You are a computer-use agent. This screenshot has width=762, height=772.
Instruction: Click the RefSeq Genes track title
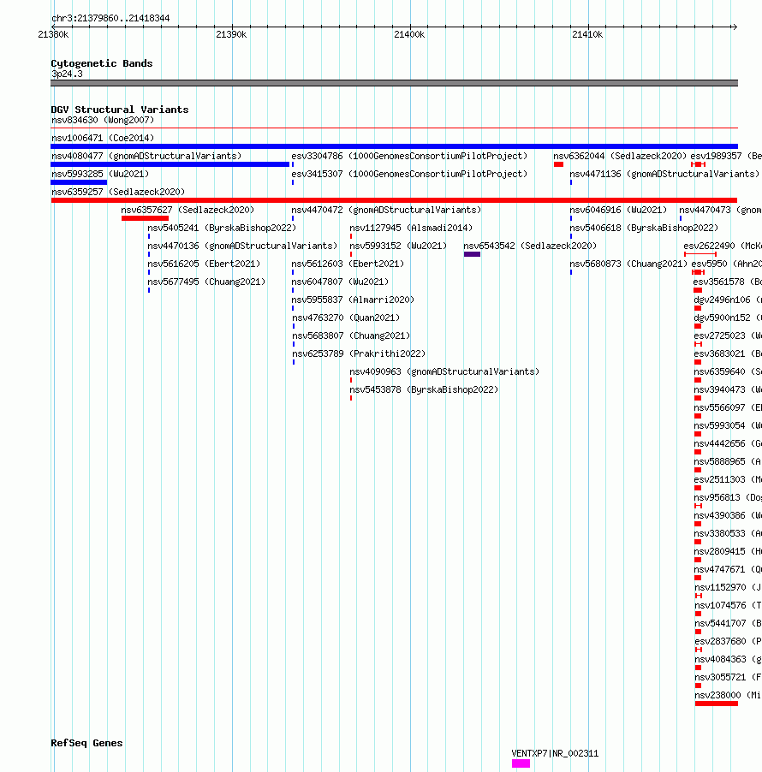(x=86, y=742)
